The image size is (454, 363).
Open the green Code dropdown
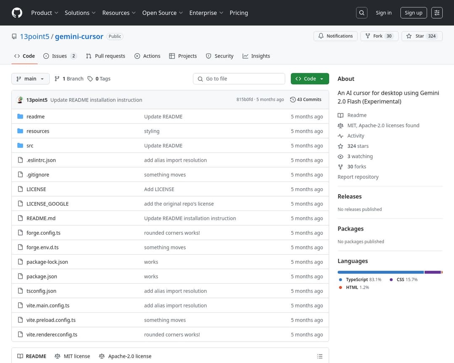310,79
